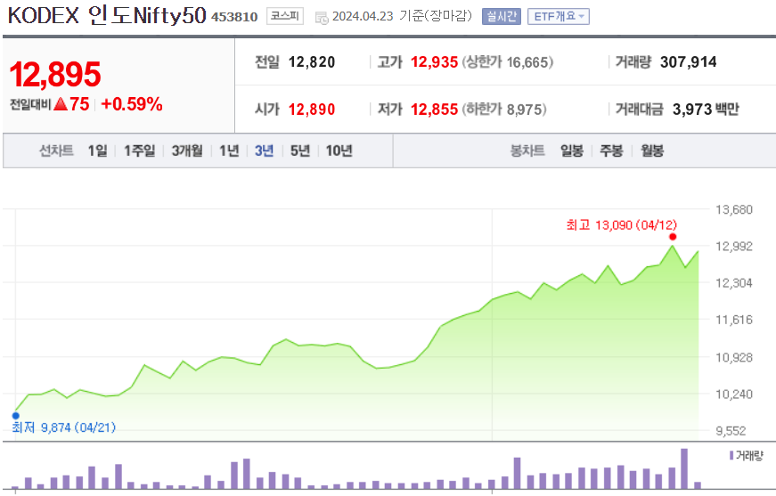Click the 최고 13,090 (04/12) label
776x496 pixels.
(x=622, y=225)
